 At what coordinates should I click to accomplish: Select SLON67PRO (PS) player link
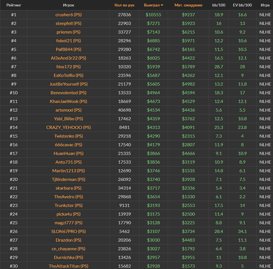[68, 231]
